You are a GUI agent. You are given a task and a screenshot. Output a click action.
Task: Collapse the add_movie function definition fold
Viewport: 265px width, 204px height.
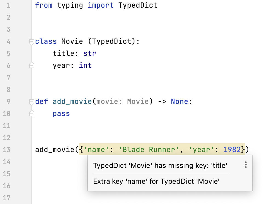tap(32, 102)
